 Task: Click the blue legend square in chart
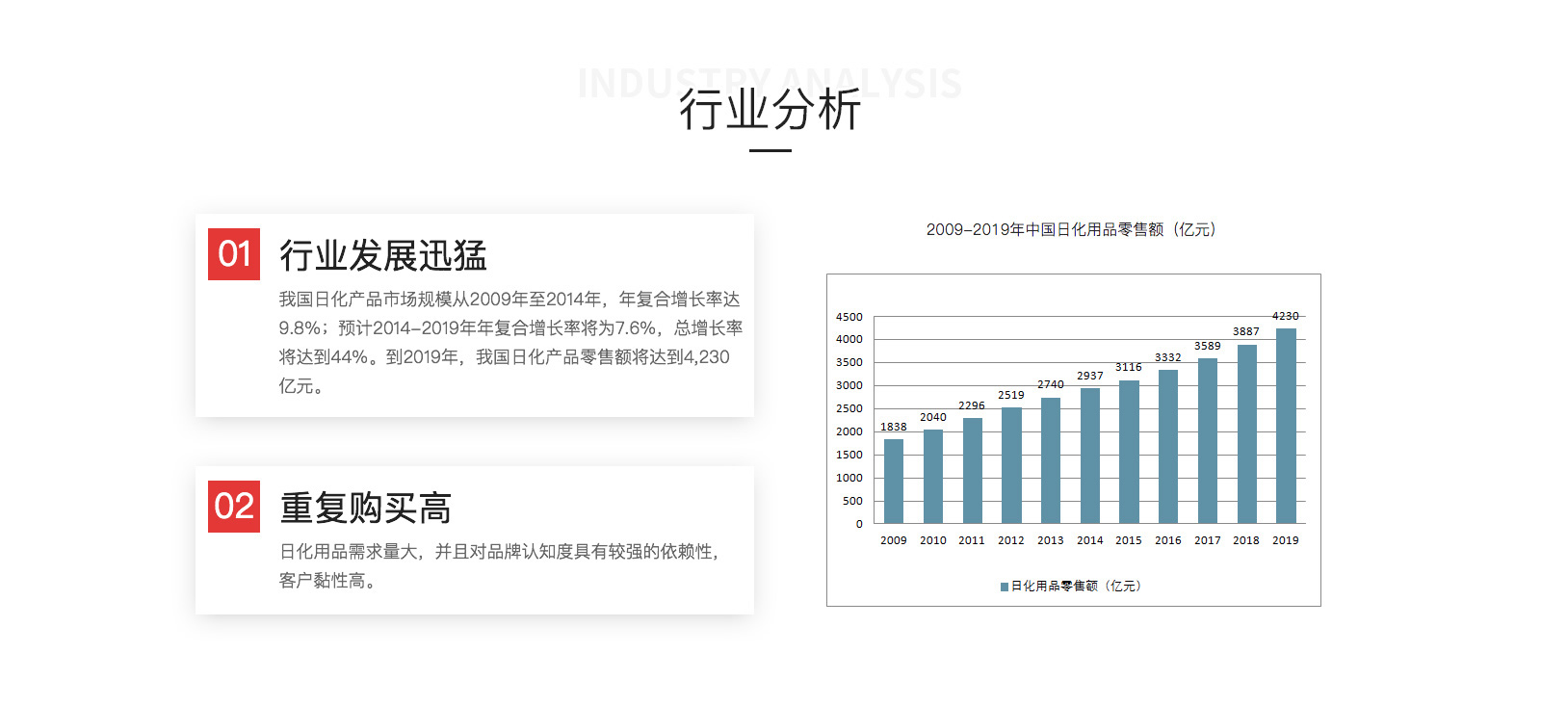point(1005,587)
